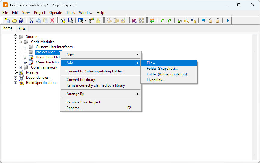Screen dimensions: 260x163
Task: Click the Copy icon in toolbar
Action: [39, 20]
